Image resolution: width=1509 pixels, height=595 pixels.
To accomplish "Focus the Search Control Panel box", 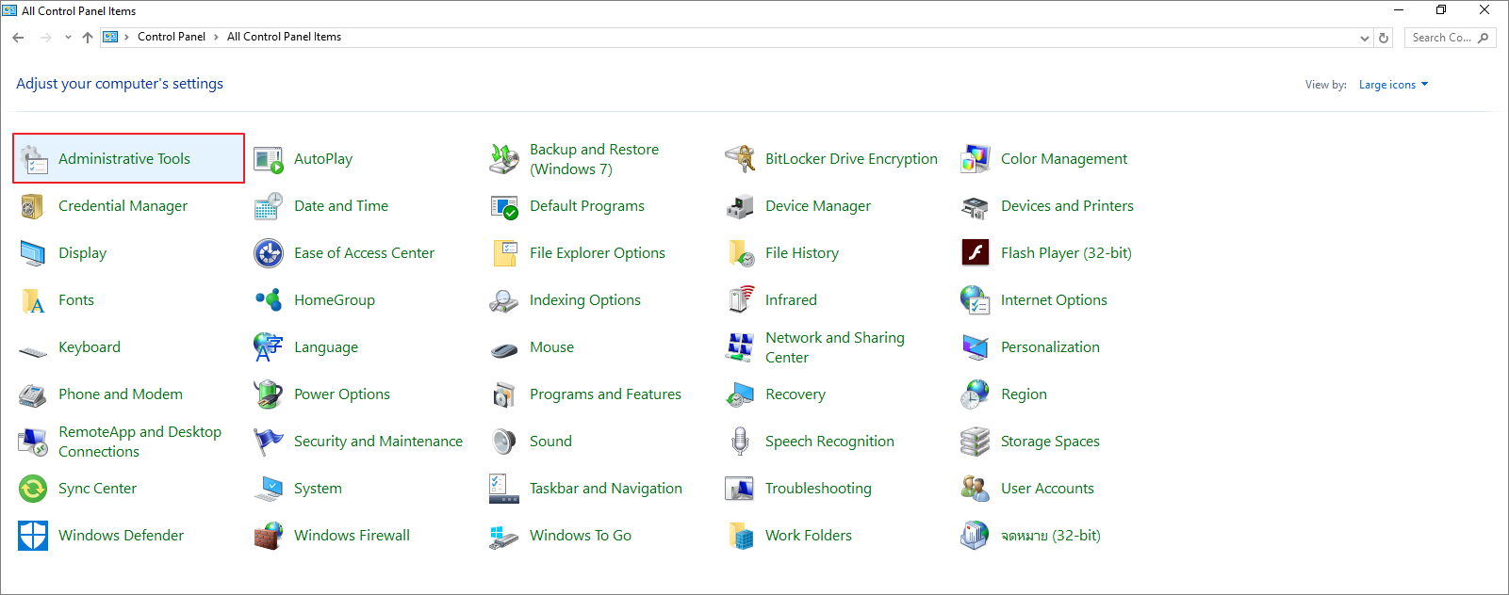I will [1450, 38].
